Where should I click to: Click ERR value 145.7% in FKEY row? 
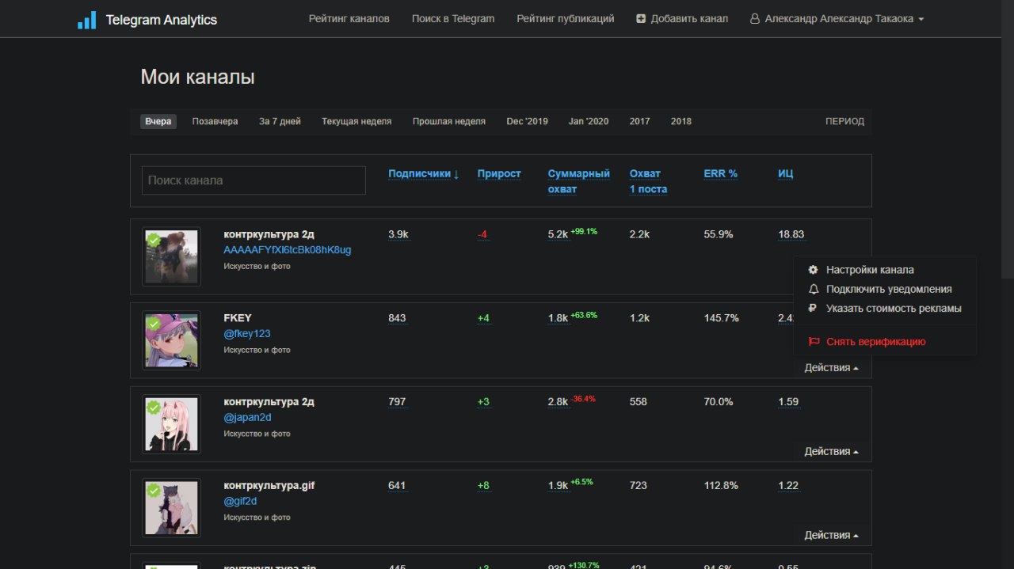(x=721, y=318)
